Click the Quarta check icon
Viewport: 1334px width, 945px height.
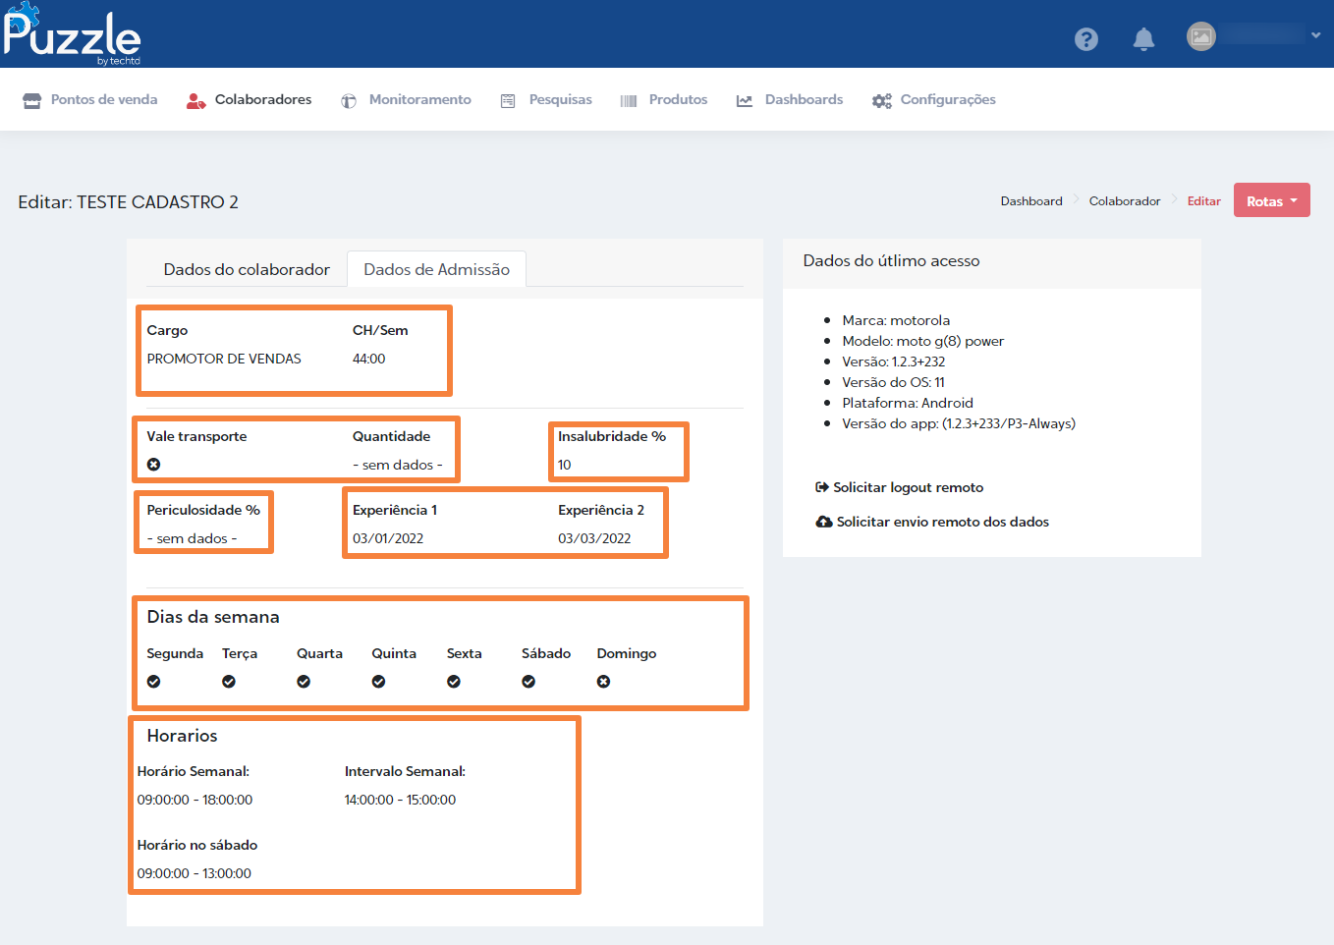point(304,682)
